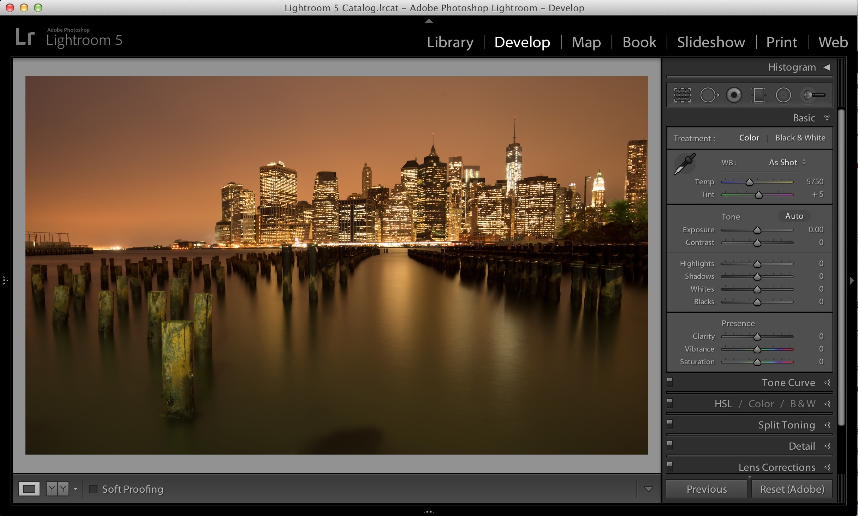Click the Reset (Adobe) button
This screenshot has height=516, width=858.
792,489
